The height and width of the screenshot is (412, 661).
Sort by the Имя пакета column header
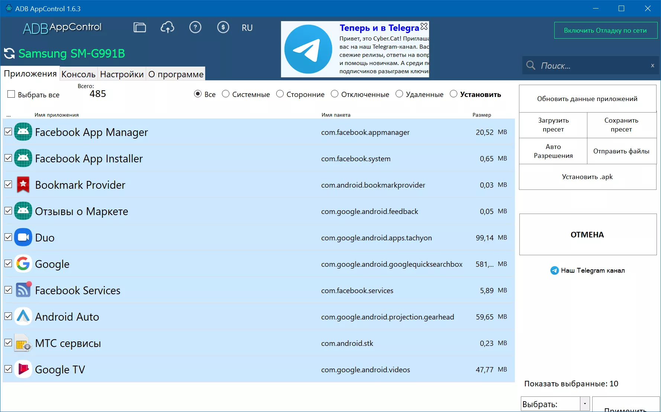pos(336,115)
